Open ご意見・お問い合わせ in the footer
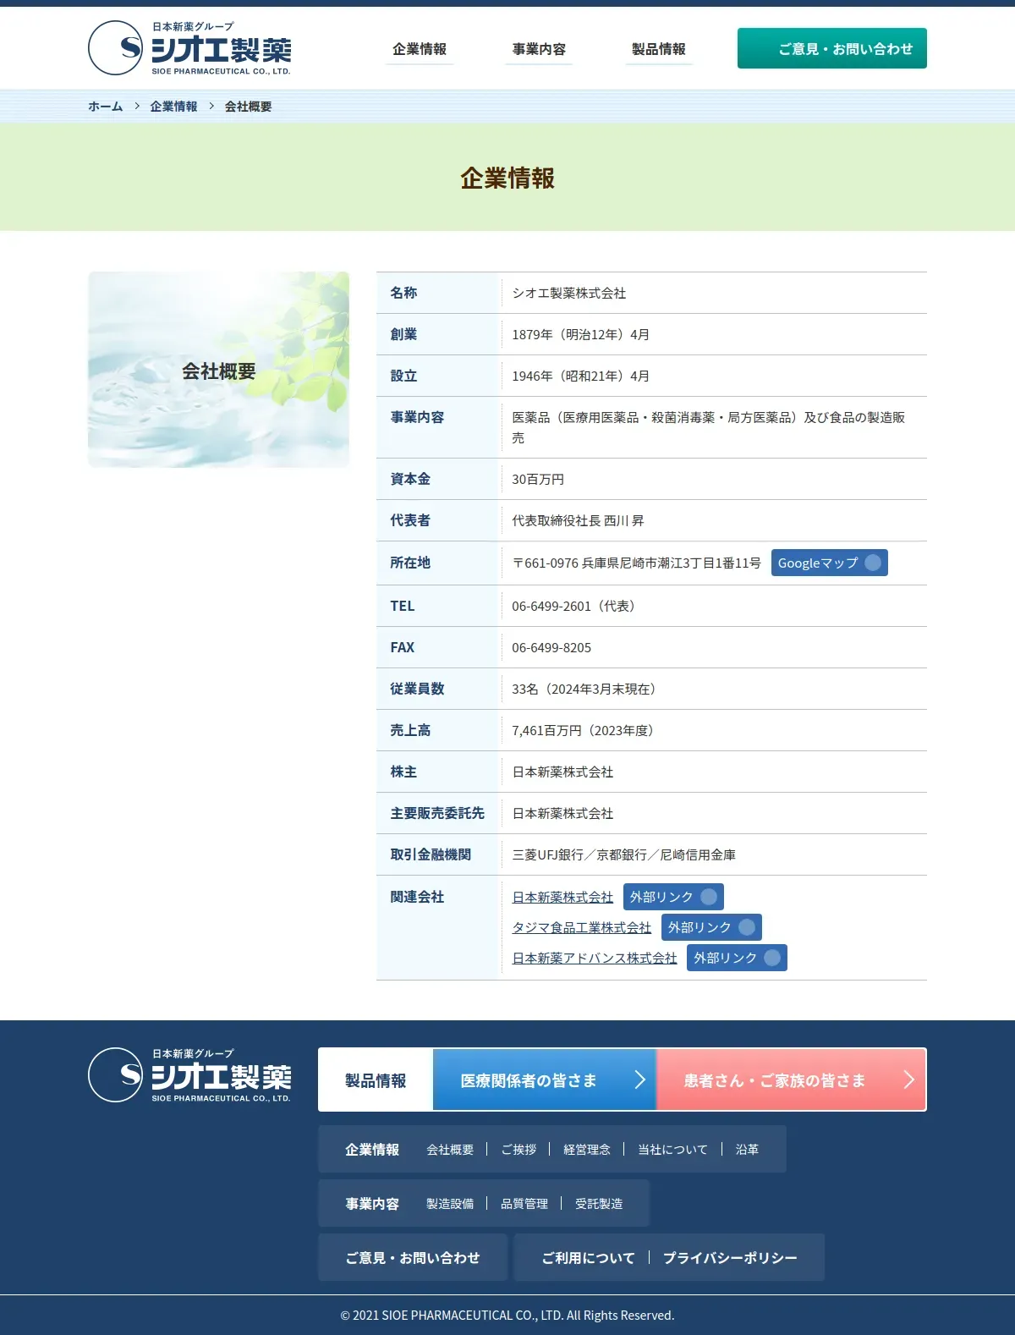The image size is (1015, 1335). click(413, 1257)
